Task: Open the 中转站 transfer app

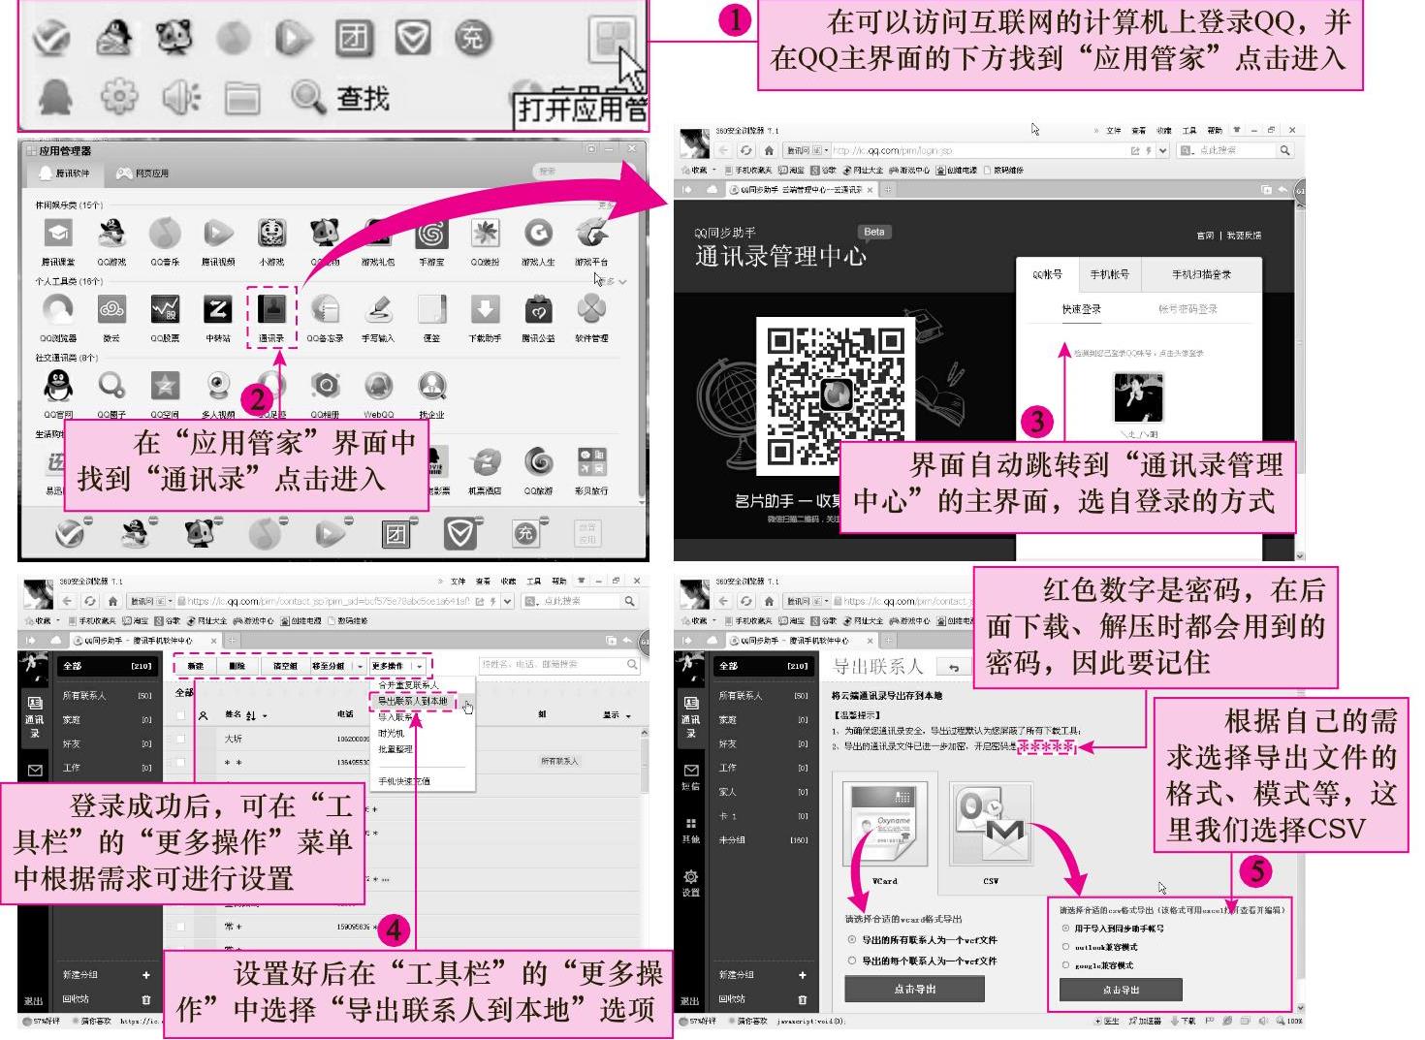Action: tap(218, 310)
